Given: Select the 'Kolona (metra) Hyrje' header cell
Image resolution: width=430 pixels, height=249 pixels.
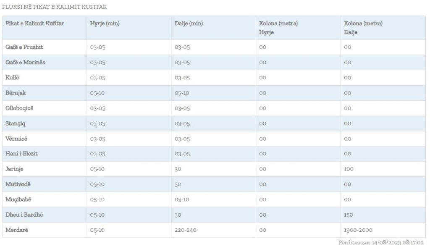Looking at the screenshot, I should point(278,28).
